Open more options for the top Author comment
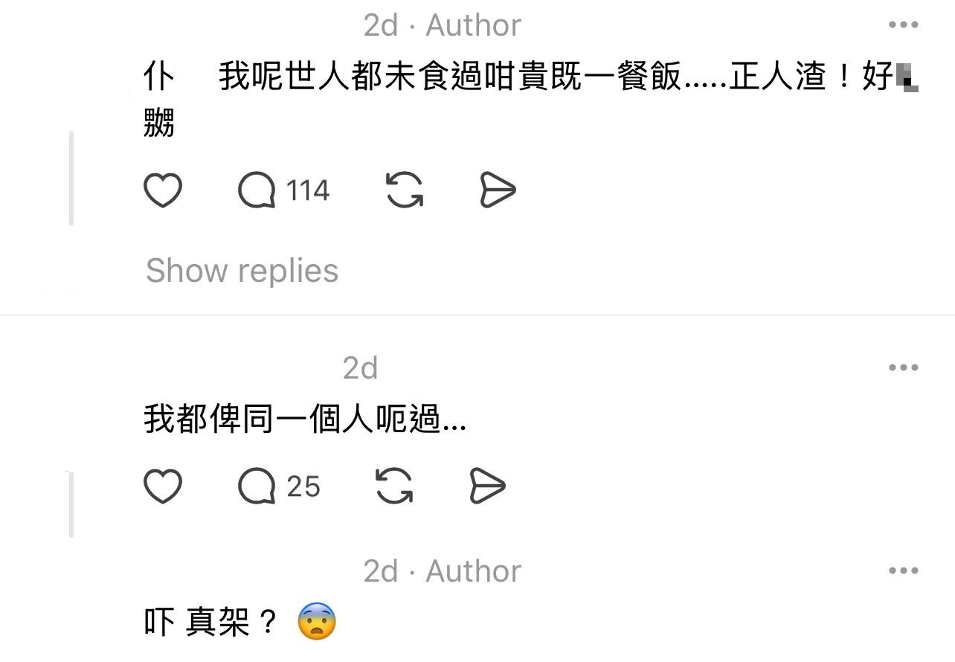The width and height of the screenshot is (955, 662). point(903,25)
